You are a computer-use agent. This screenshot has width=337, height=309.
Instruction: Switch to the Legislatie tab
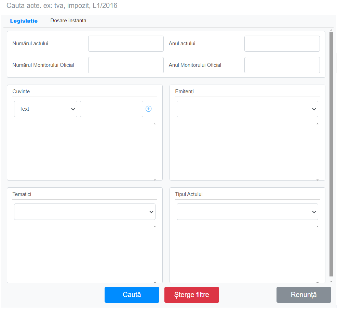point(24,21)
